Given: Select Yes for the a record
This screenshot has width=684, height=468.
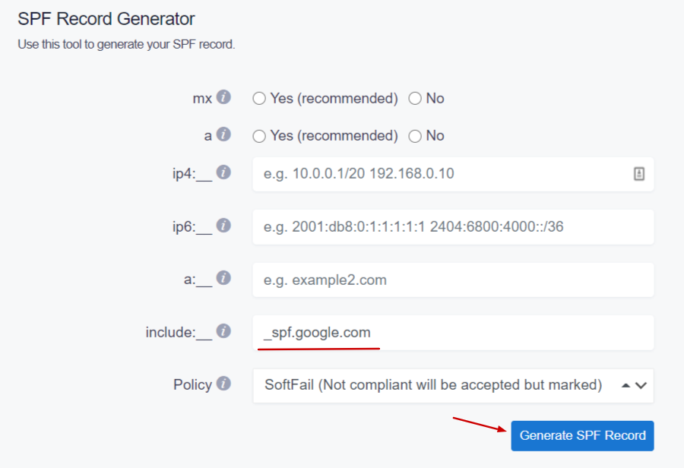Looking at the screenshot, I should 258,135.
